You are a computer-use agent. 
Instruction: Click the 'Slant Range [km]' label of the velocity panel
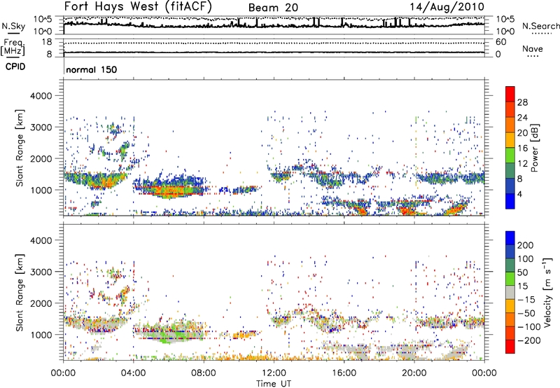click(x=20, y=293)
